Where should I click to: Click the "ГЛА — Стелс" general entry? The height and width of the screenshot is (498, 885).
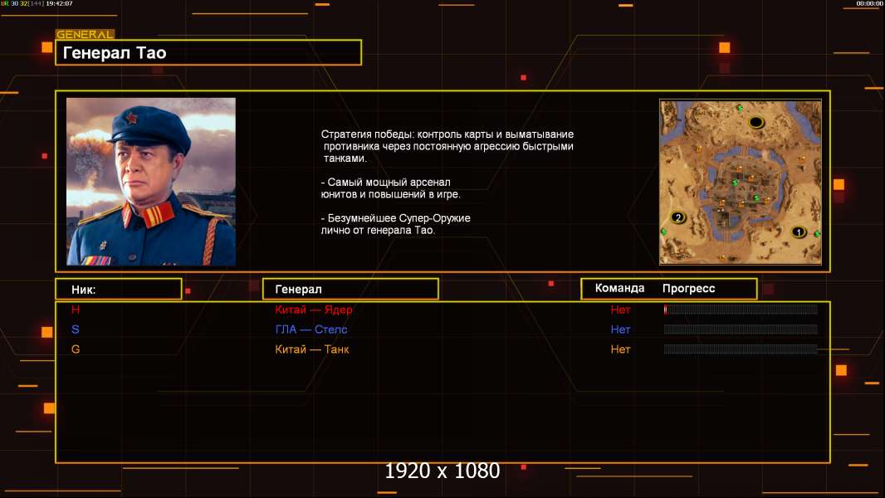coord(311,330)
